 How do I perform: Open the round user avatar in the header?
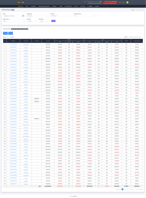click(x=127, y=2)
